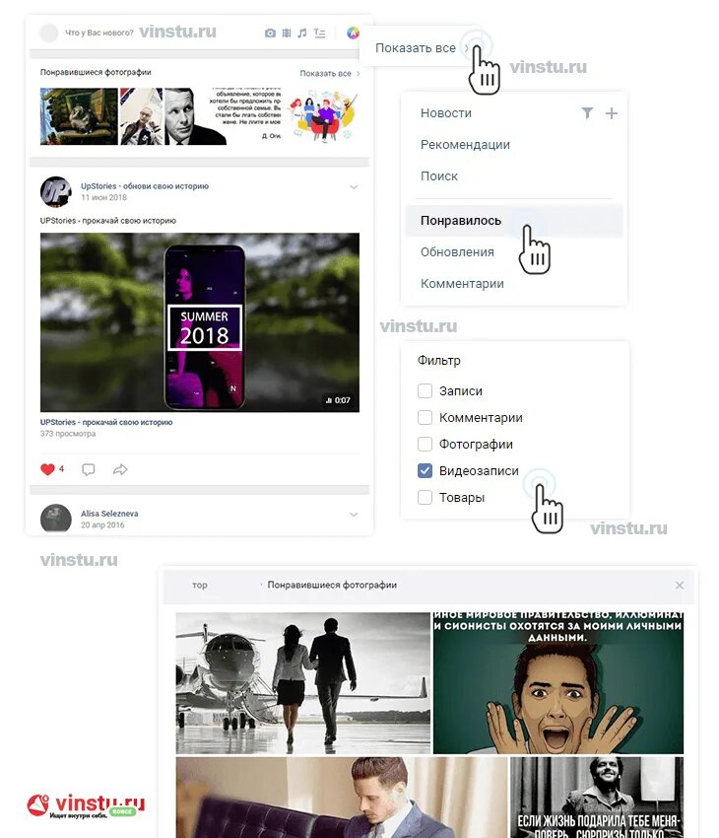Select Обновления in the side menu
The width and height of the screenshot is (719, 838).
(x=457, y=251)
